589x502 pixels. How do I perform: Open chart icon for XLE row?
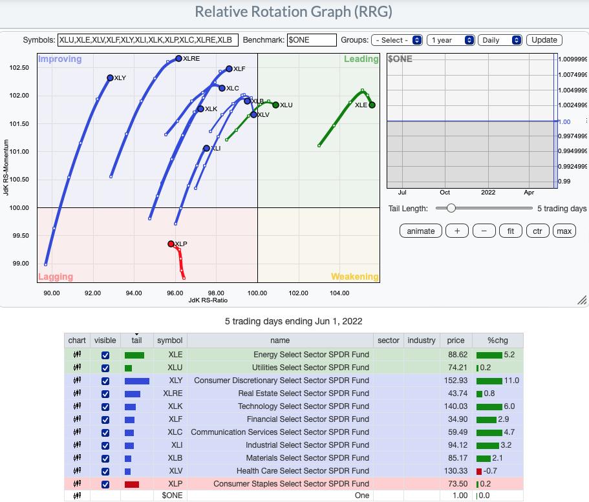(77, 354)
